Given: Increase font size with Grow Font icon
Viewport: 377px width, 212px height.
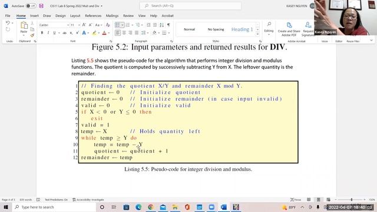Looking at the screenshot, I should pyautogui.click(x=84, y=25).
